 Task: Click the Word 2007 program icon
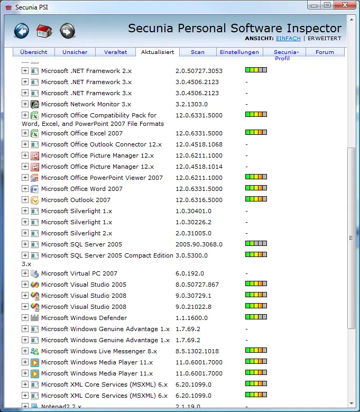pyautogui.click(x=35, y=189)
